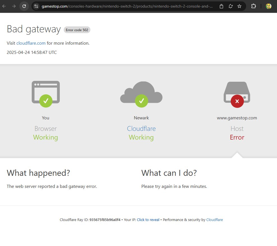The width and height of the screenshot is (277, 246).
Task: Click Please try again in a few minutes
Action: point(174,186)
